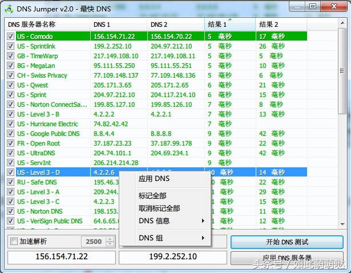This screenshot has width=351, height=273.
Task: Expand DNS 信息 submenu arrow
Action: 203,221
